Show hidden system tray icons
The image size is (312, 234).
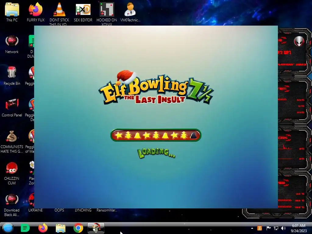(x=252, y=228)
